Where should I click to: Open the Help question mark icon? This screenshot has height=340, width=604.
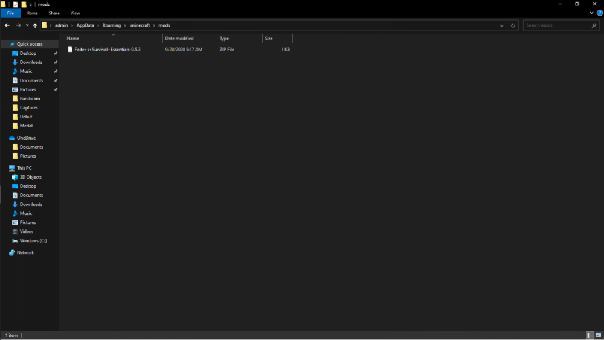click(599, 13)
